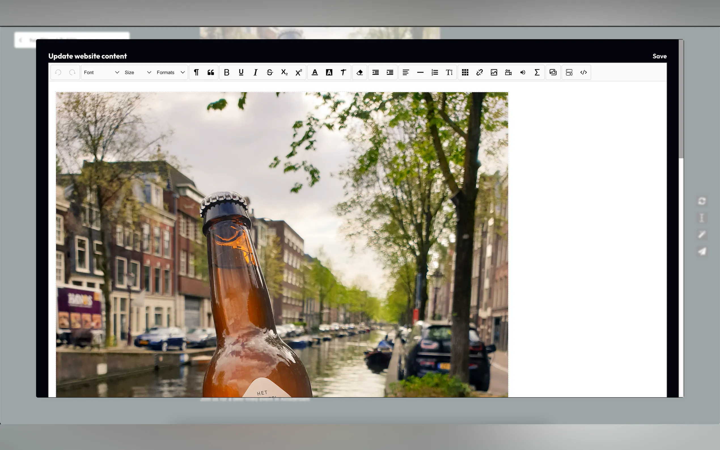This screenshot has width=720, height=450.
Task: Click the Save button
Action: 659,56
